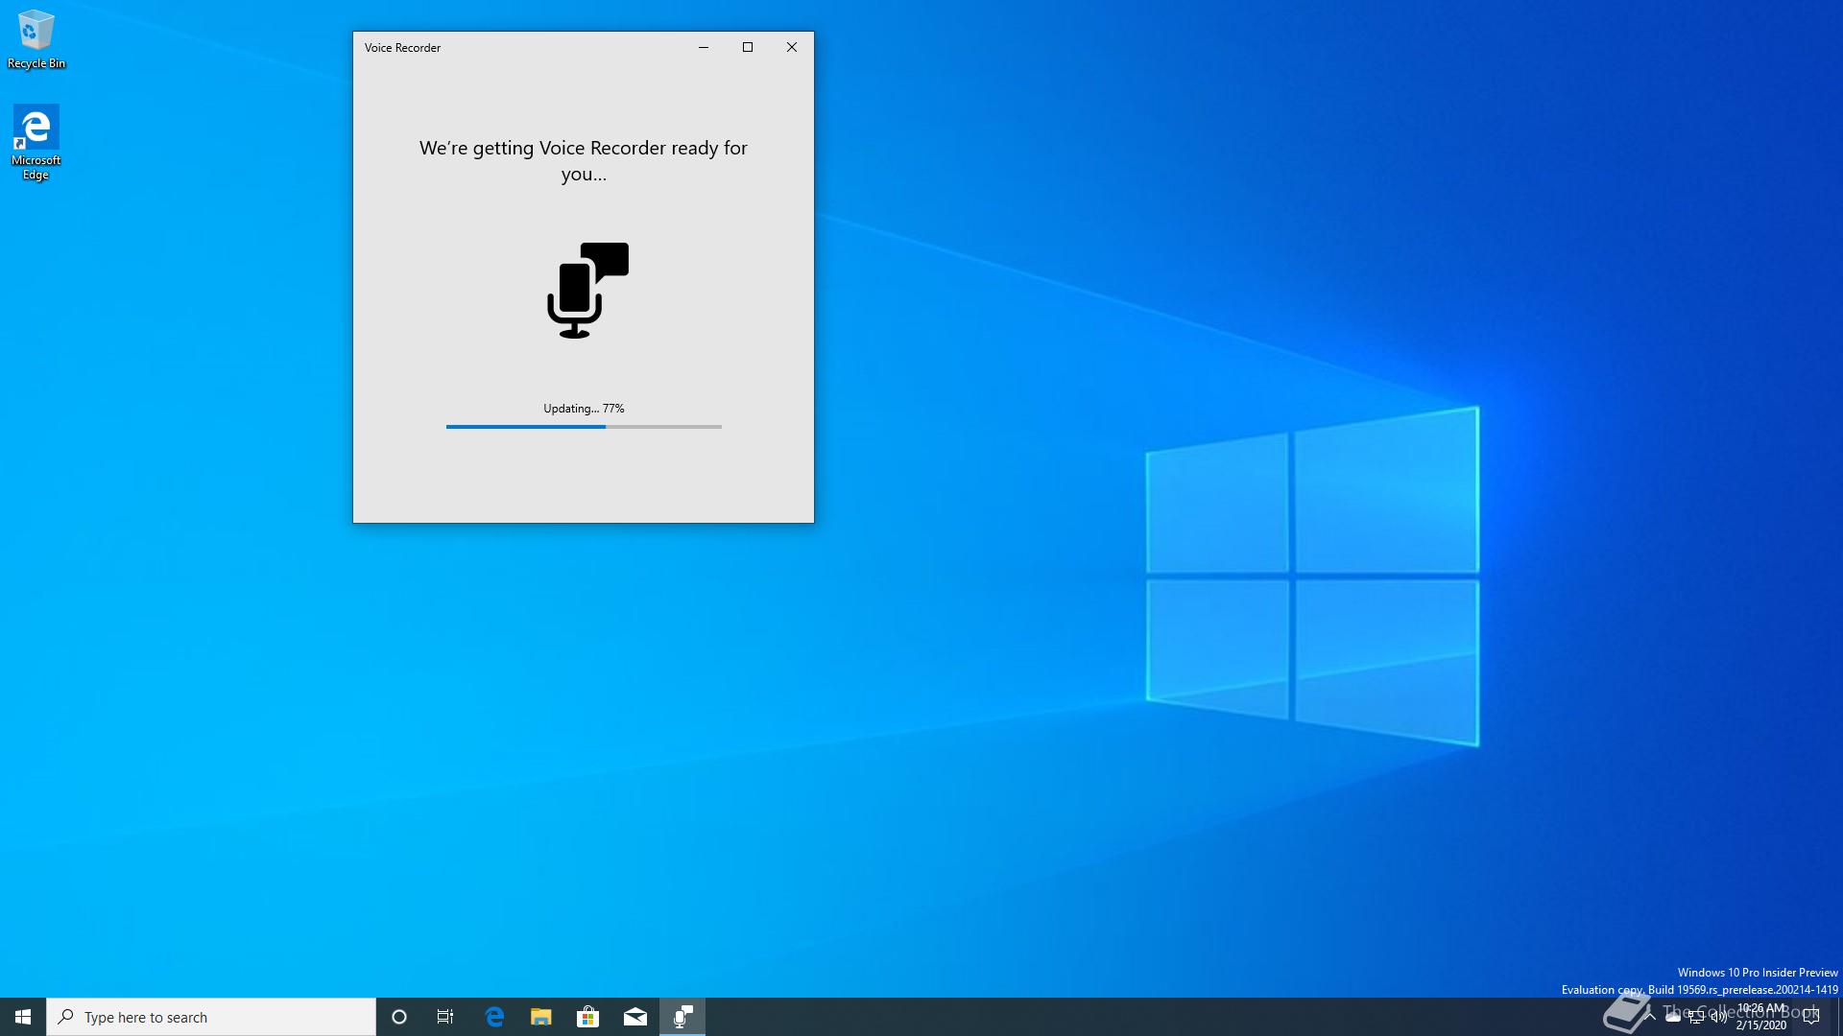1843x1036 pixels.
Task: Minimize the Voice Recorder window
Action: (704, 47)
